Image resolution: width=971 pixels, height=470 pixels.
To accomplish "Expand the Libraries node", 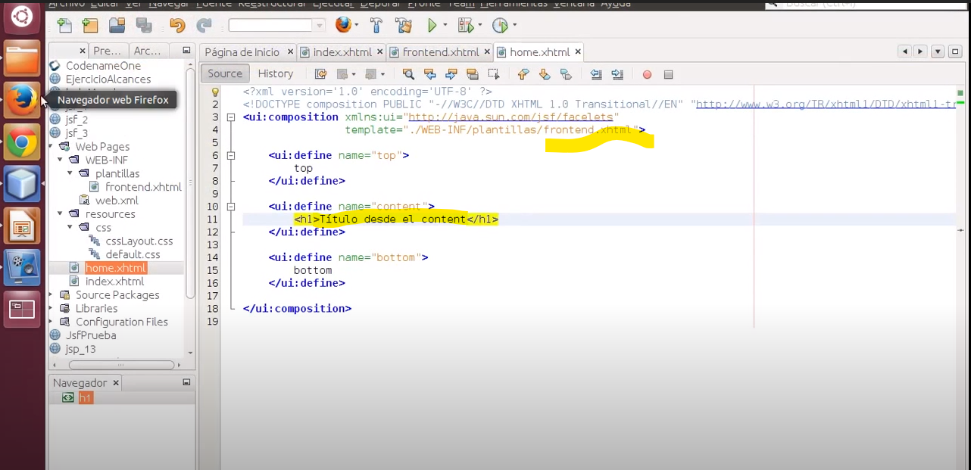I will (x=52, y=309).
